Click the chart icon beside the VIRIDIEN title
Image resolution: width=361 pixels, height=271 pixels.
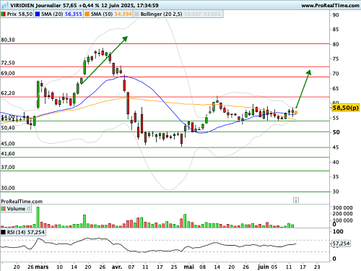click(5, 5)
